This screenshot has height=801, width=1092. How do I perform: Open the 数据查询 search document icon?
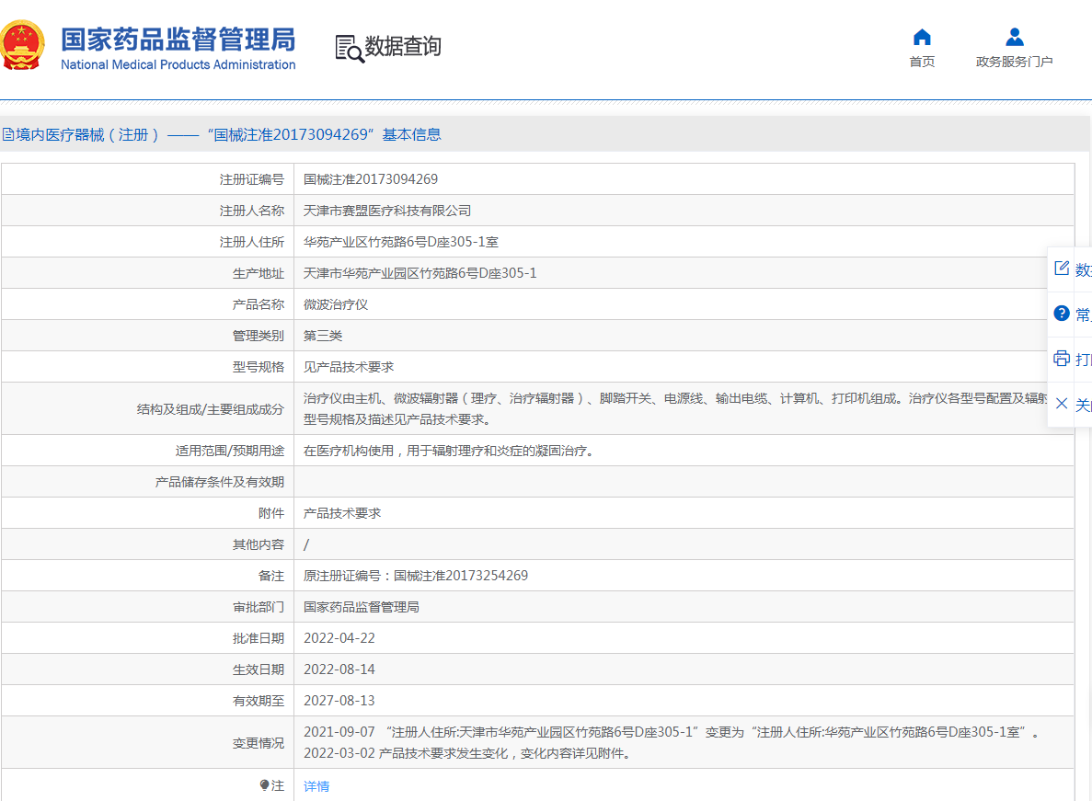click(350, 48)
